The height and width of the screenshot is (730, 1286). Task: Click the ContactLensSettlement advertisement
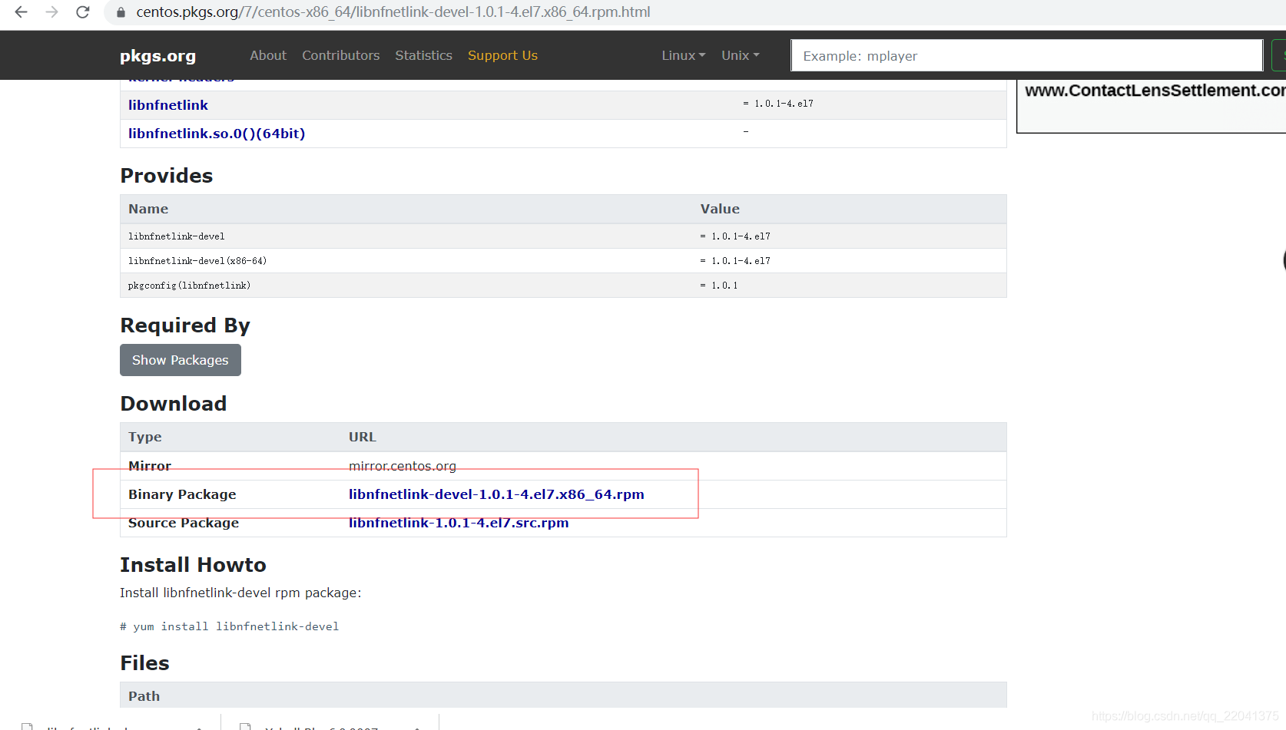(x=1151, y=106)
